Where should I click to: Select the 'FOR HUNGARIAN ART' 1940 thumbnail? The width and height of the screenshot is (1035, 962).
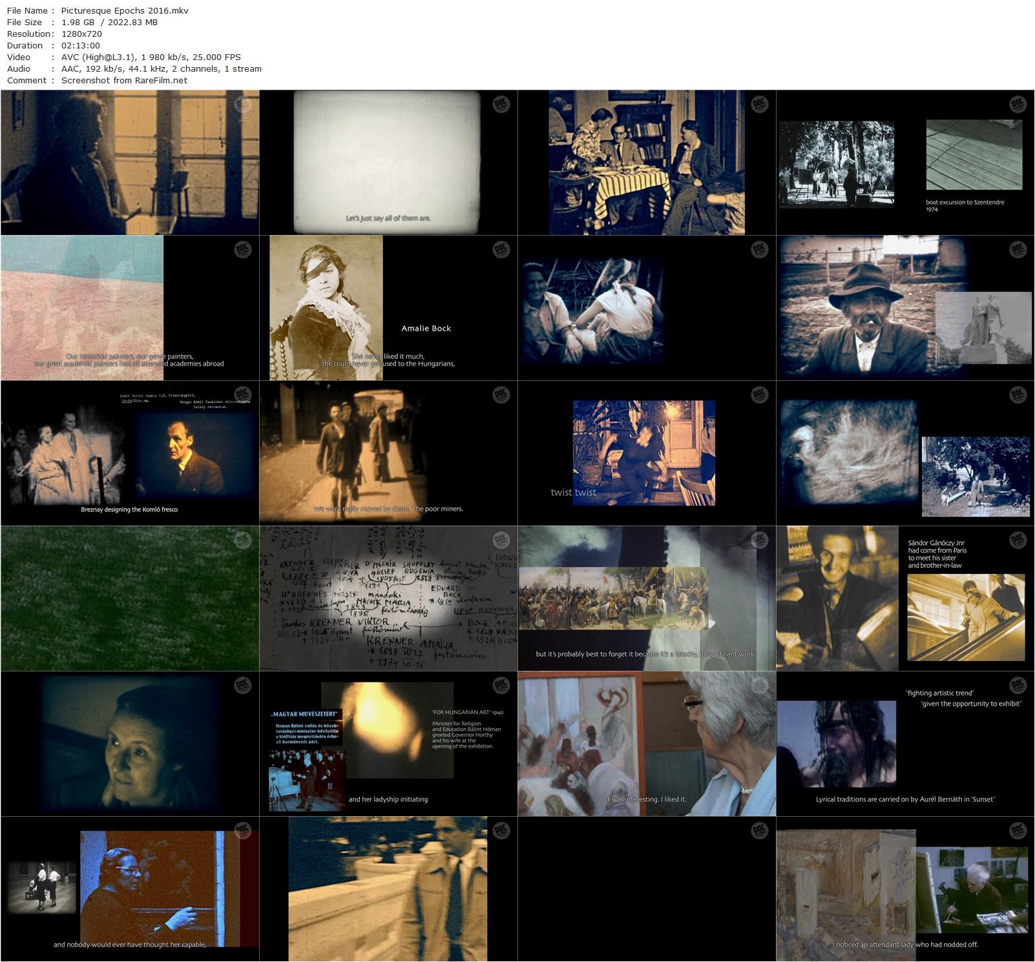[x=388, y=743]
